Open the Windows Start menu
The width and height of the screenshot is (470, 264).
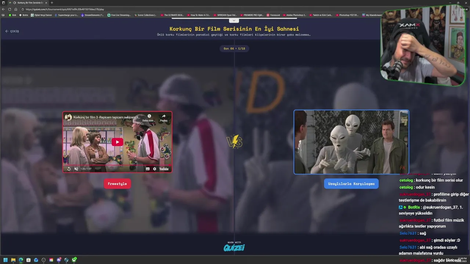pyautogui.click(x=6, y=260)
